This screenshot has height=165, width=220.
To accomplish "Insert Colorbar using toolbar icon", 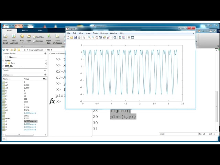I will pyautogui.click(x=120, y=37).
